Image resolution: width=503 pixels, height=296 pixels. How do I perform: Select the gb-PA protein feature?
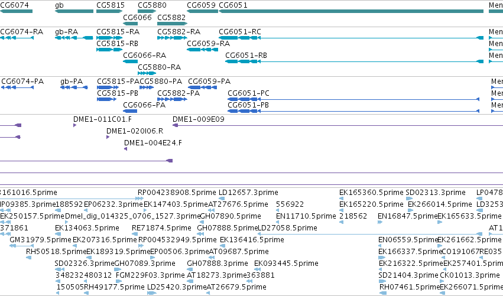pyautogui.click(x=74, y=87)
